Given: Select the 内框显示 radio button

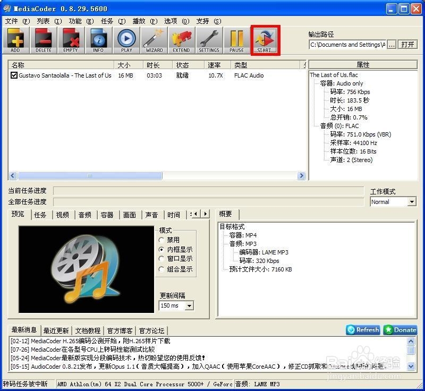Looking at the screenshot, I should [161, 249].
